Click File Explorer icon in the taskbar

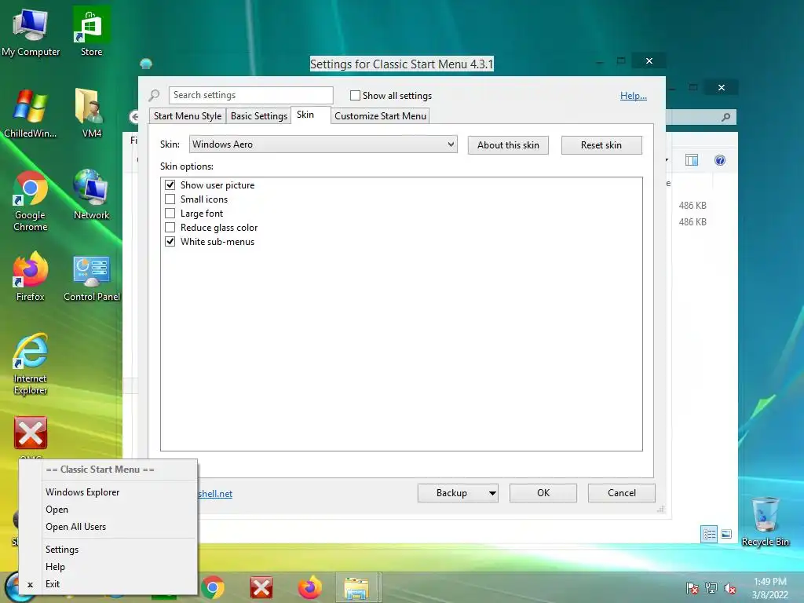(357, 587)
